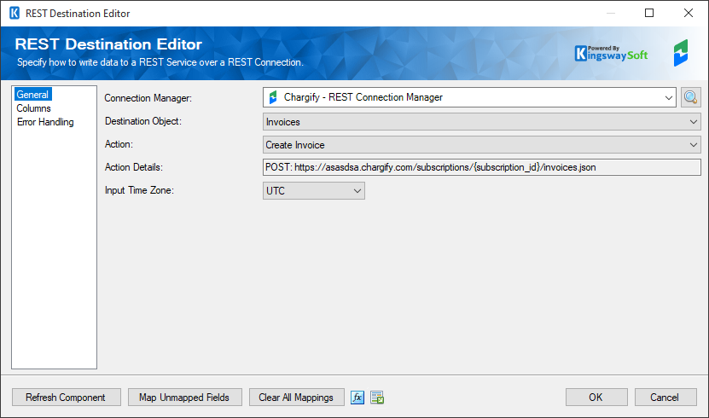
Task: Click Clear All Mappings button
Action: (296, 398)
